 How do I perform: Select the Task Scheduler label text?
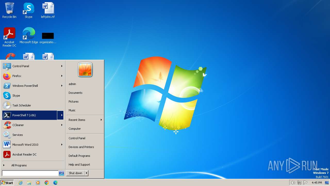[x=22, y=105]
